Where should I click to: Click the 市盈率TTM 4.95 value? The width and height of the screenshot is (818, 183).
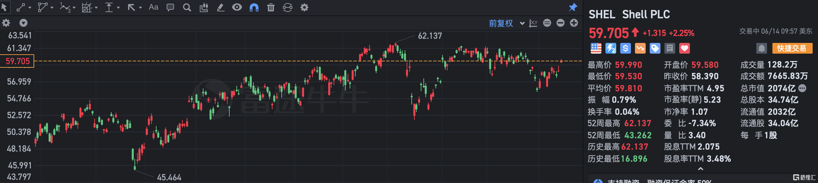(x=715, y=88)
